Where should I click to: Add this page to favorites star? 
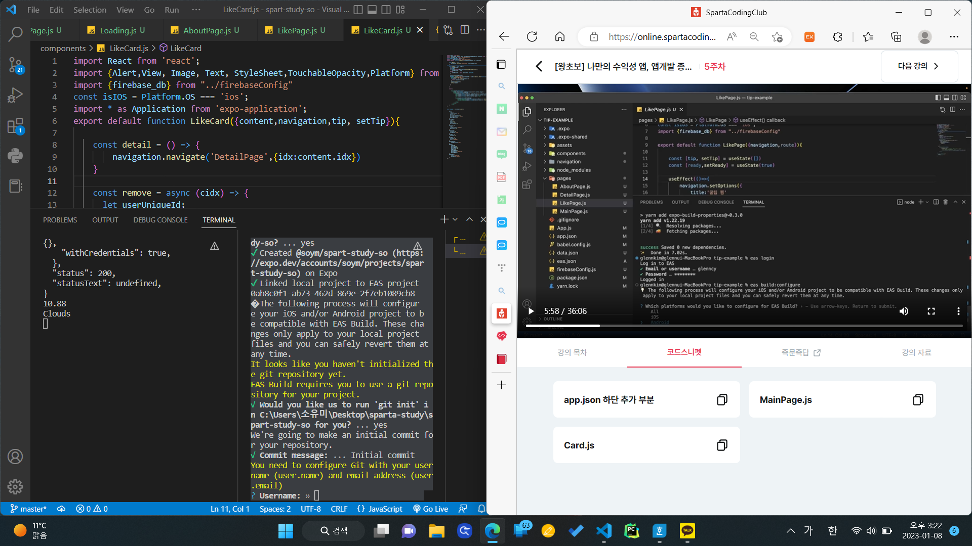tap(777, 36)
